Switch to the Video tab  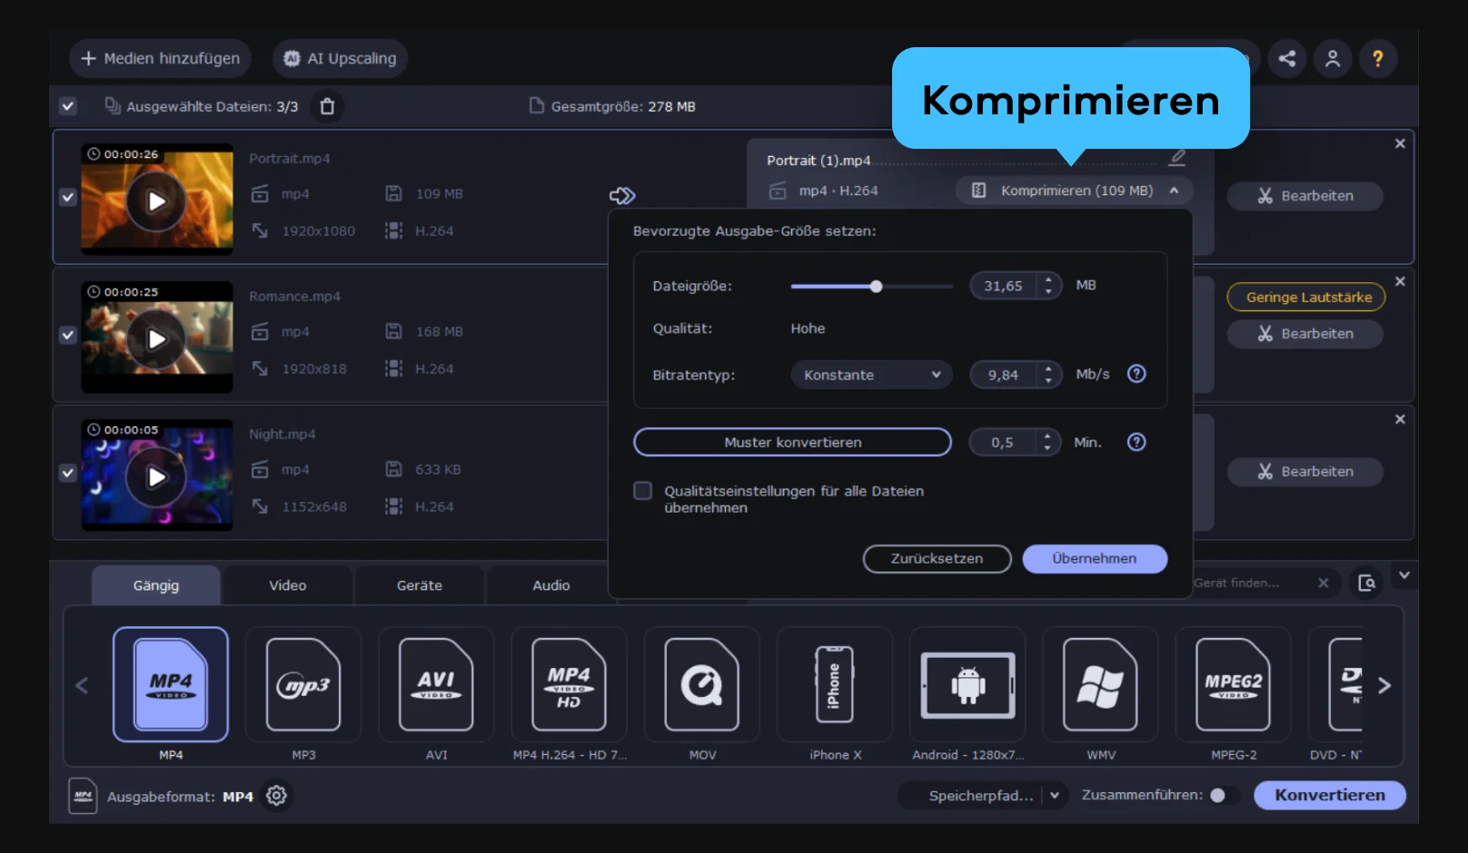click(x=288, y=585)
